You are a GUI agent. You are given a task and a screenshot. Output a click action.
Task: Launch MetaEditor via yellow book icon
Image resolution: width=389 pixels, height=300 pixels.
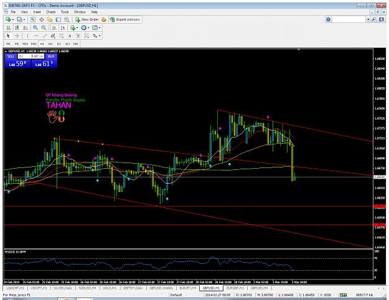104,19
